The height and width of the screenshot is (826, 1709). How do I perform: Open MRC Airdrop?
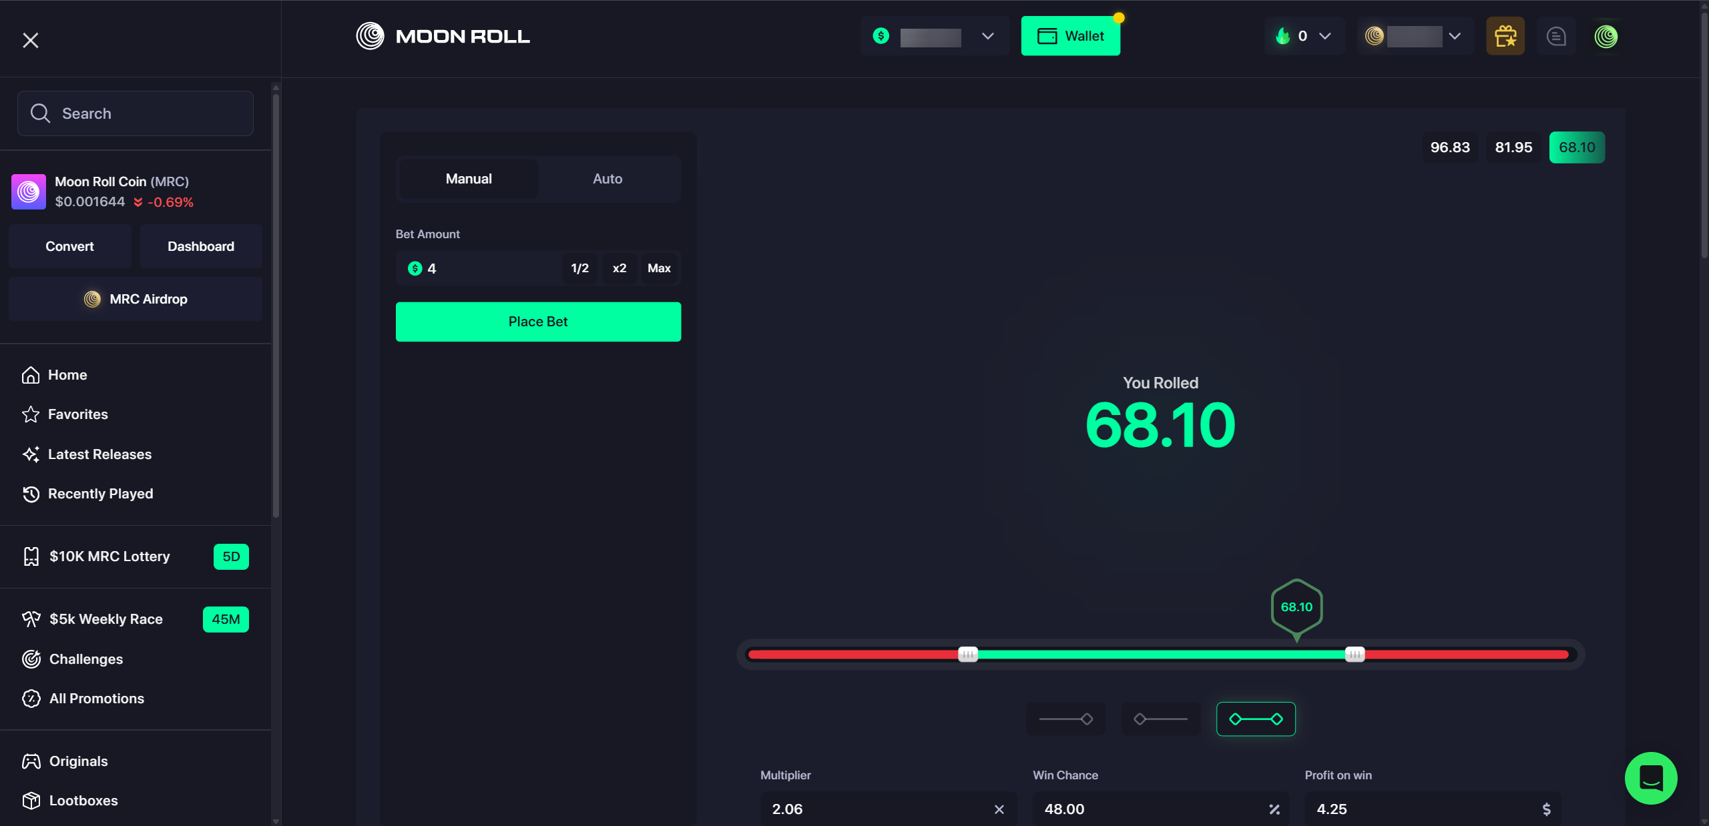(136, 299)
